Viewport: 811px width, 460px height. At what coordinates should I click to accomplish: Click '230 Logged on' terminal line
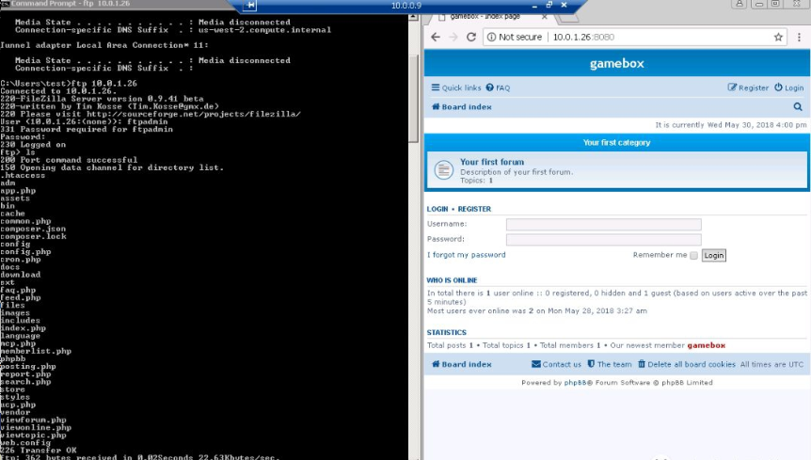(33, 145)
